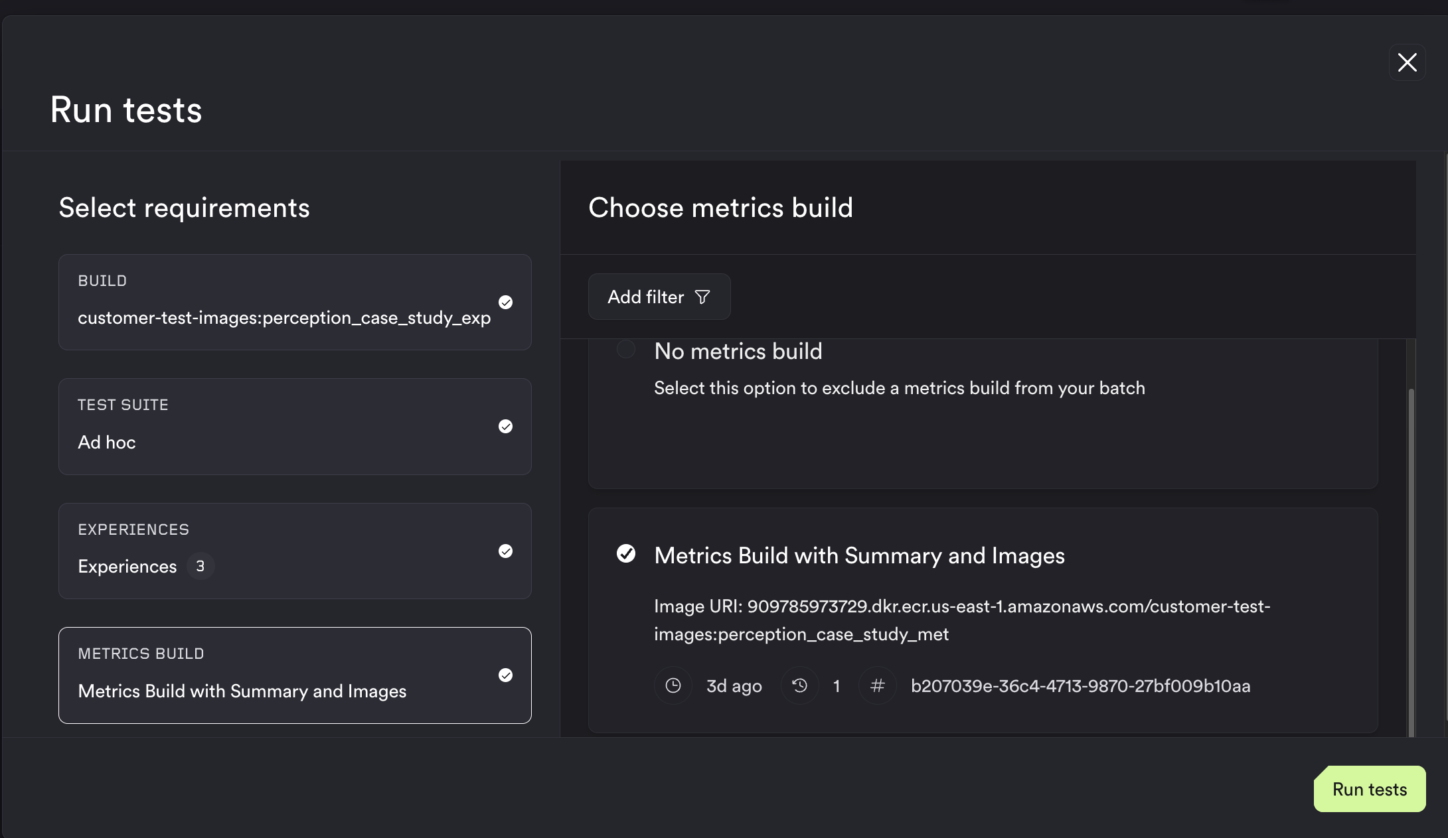Click the Image URI text
This screenshot has height=838, width=1448.
[x=962, y=620]
